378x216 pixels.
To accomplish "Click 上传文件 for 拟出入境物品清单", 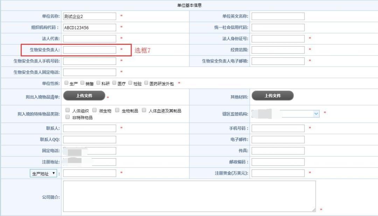I will (x=84, y=95).
